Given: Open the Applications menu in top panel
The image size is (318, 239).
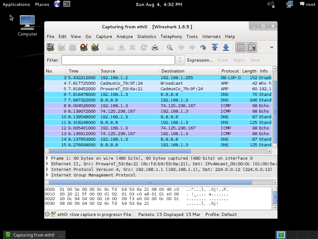Looking at the screenshot, I should pos(16,4).
